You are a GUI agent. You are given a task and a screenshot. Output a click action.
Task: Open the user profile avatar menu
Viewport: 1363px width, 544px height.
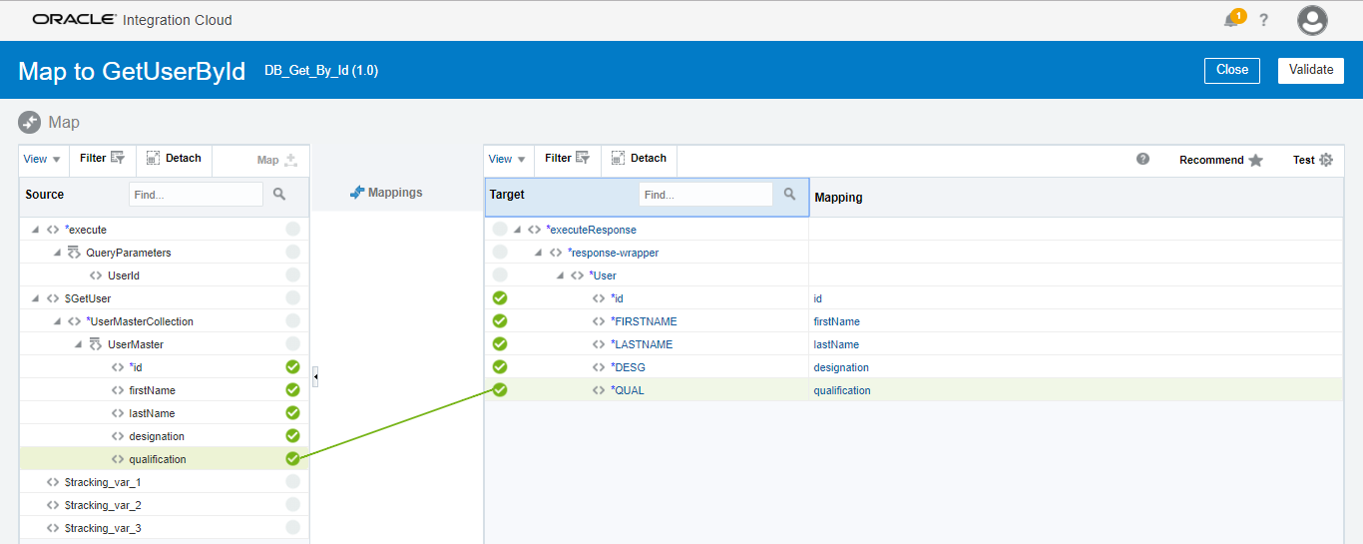click(1312, 20)
